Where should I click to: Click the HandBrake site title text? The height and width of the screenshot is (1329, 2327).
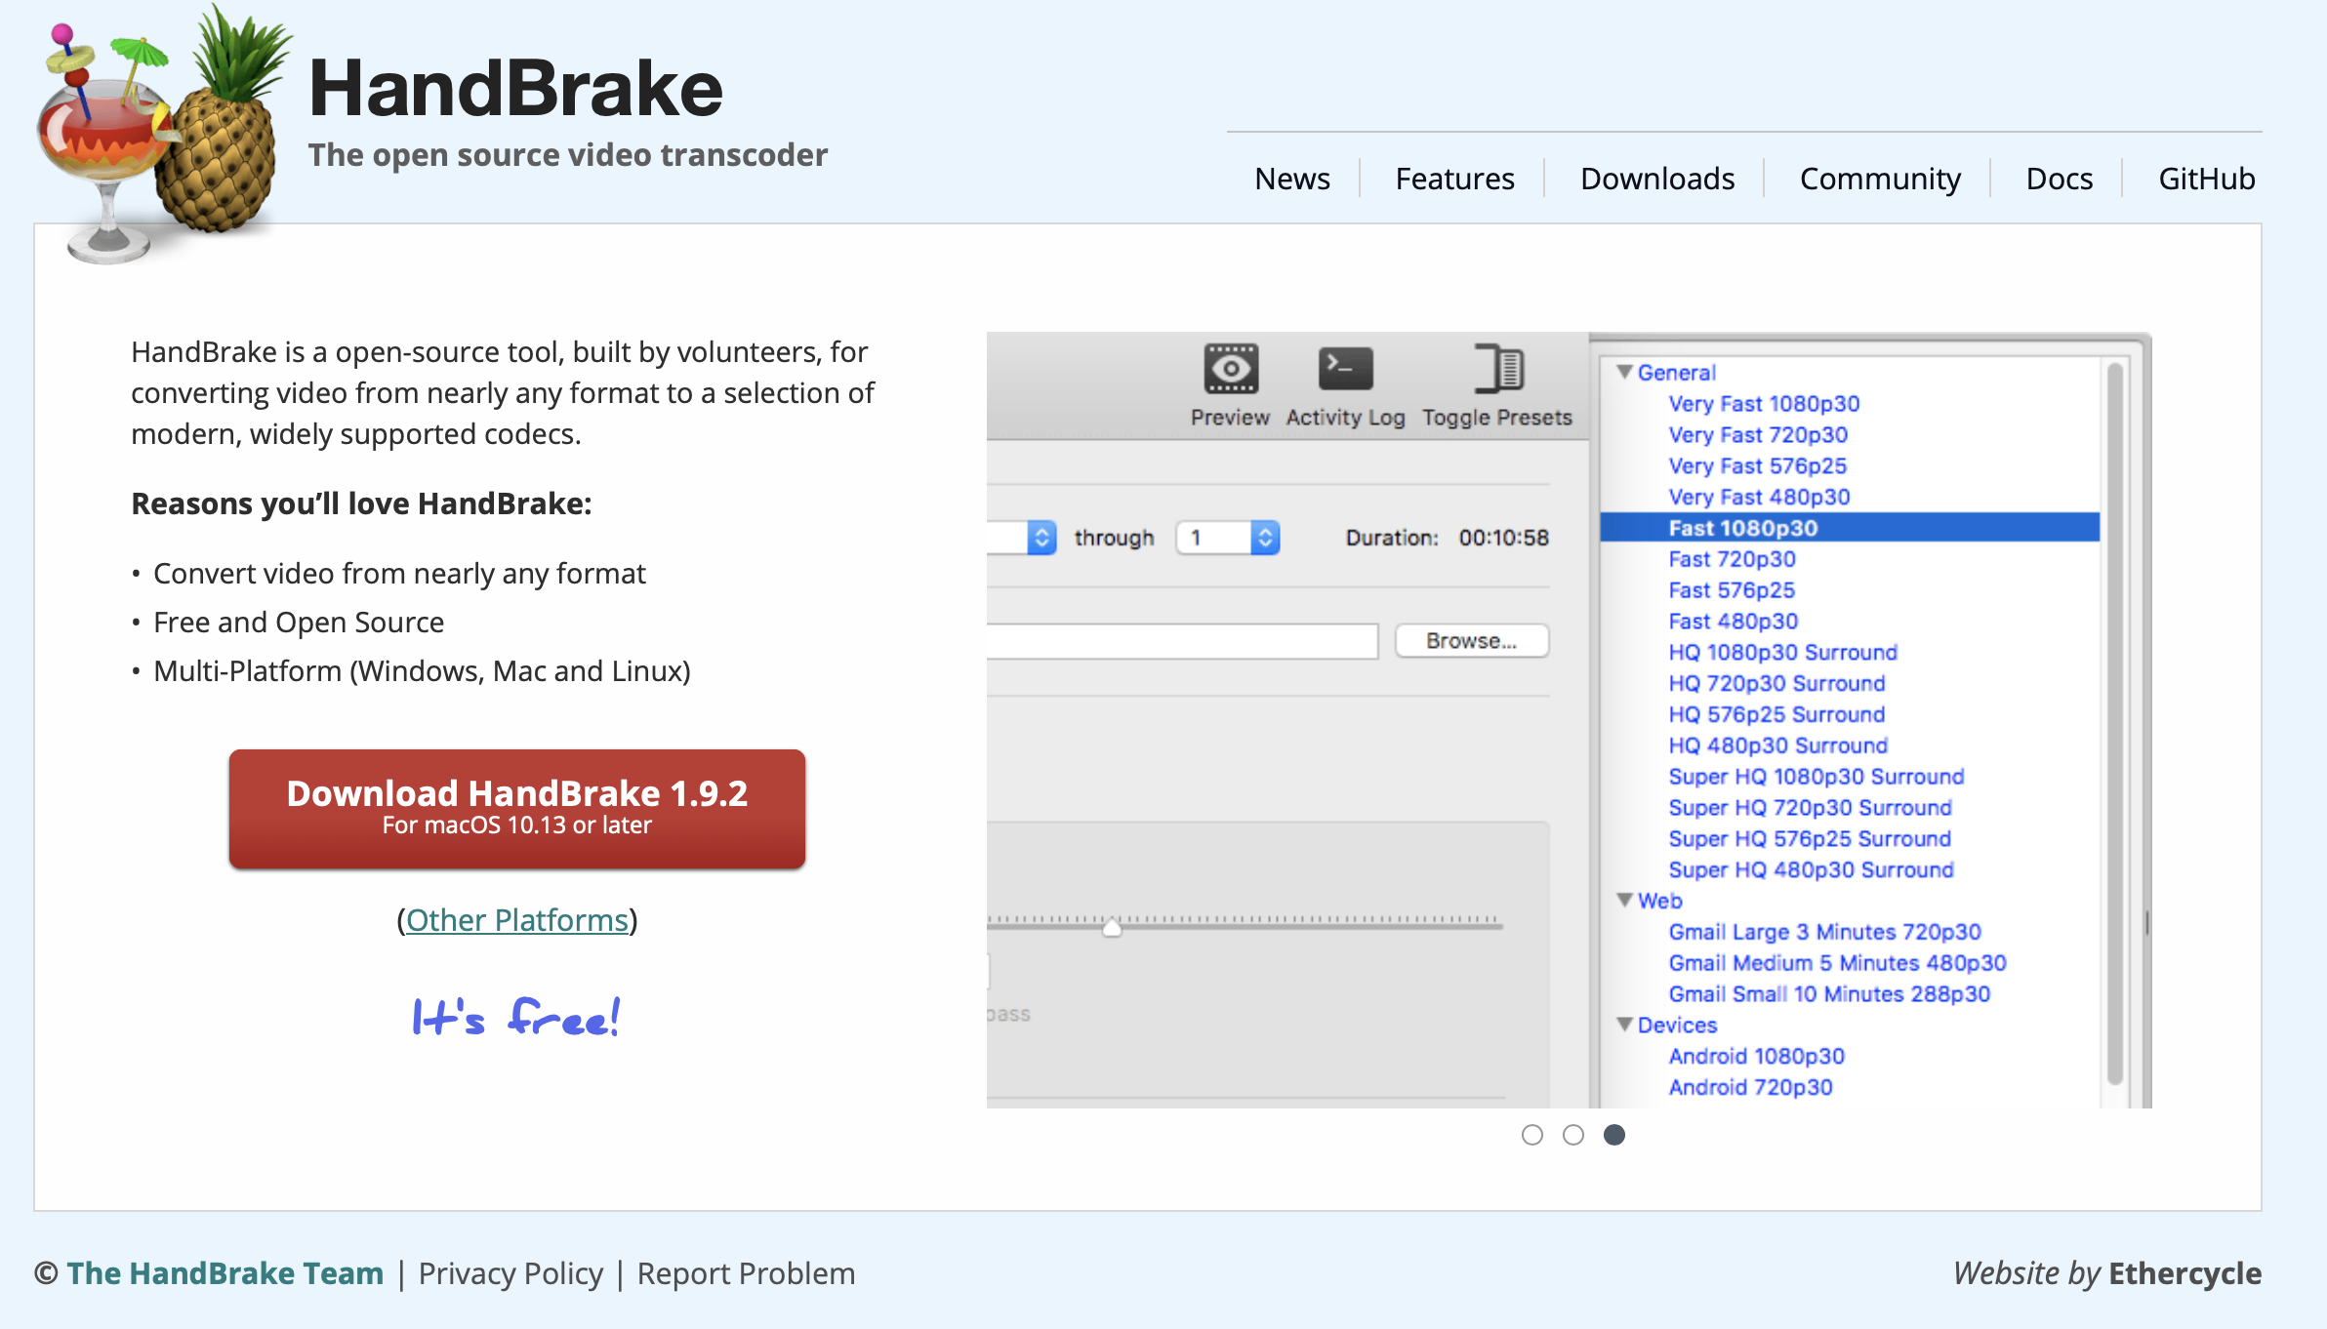coord(515,88)
